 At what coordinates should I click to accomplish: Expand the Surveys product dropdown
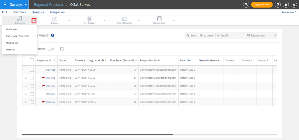coord(19,5)
